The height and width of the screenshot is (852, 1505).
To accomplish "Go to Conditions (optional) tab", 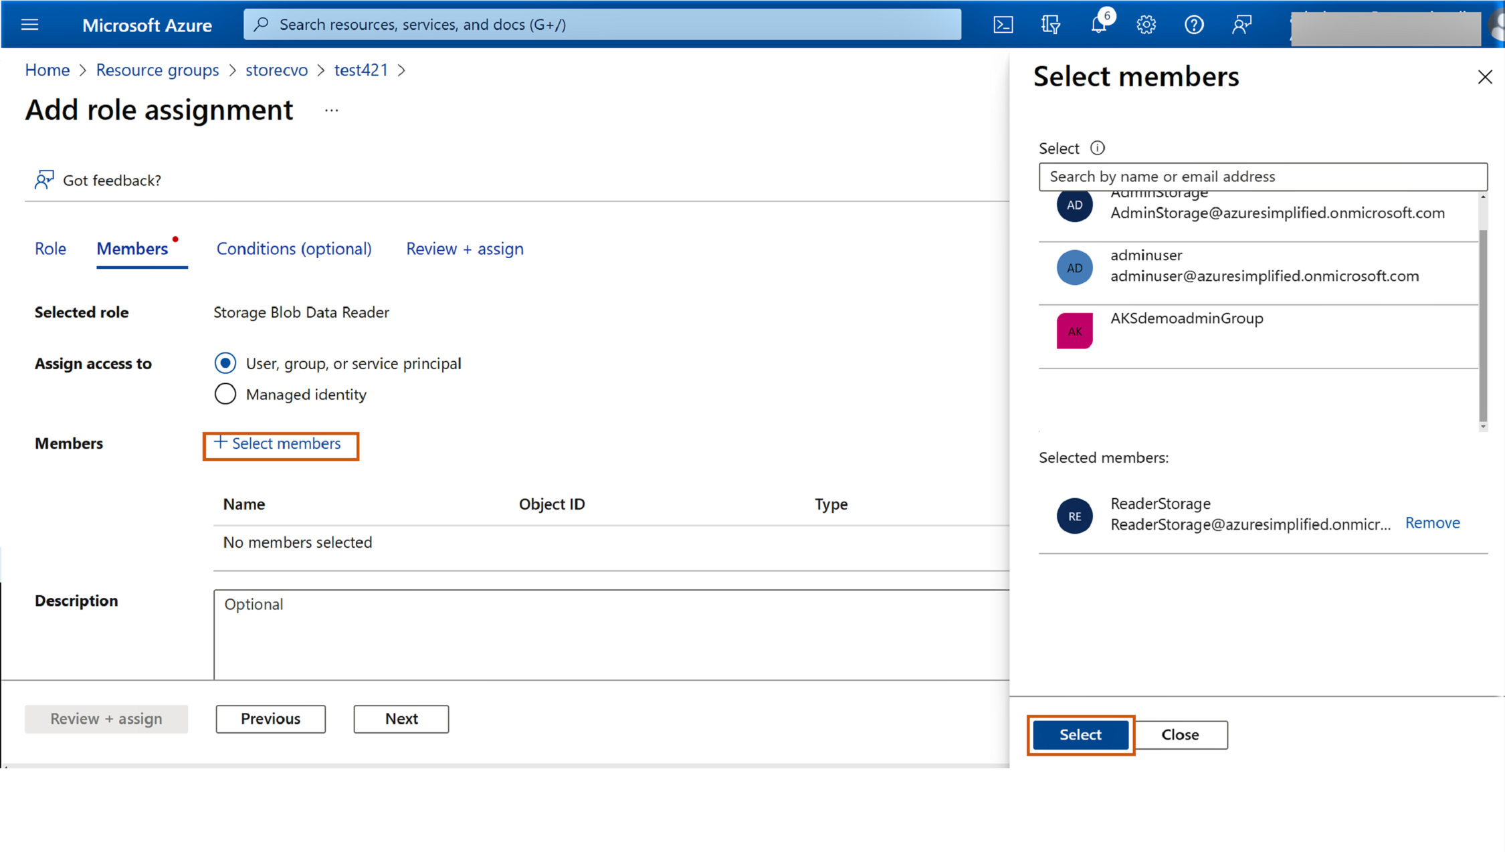I will click(294, 249).
